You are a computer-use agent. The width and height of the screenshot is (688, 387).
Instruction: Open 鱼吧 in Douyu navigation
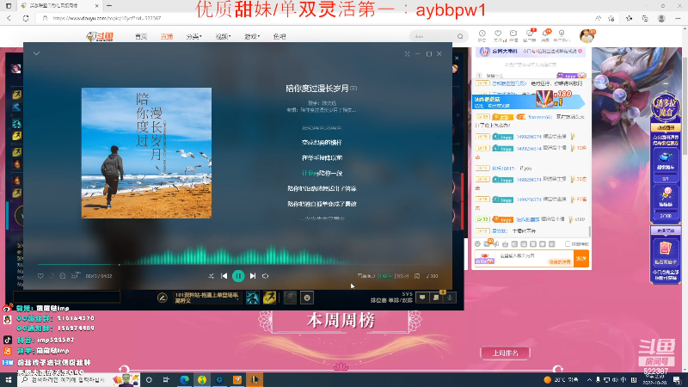279,36
